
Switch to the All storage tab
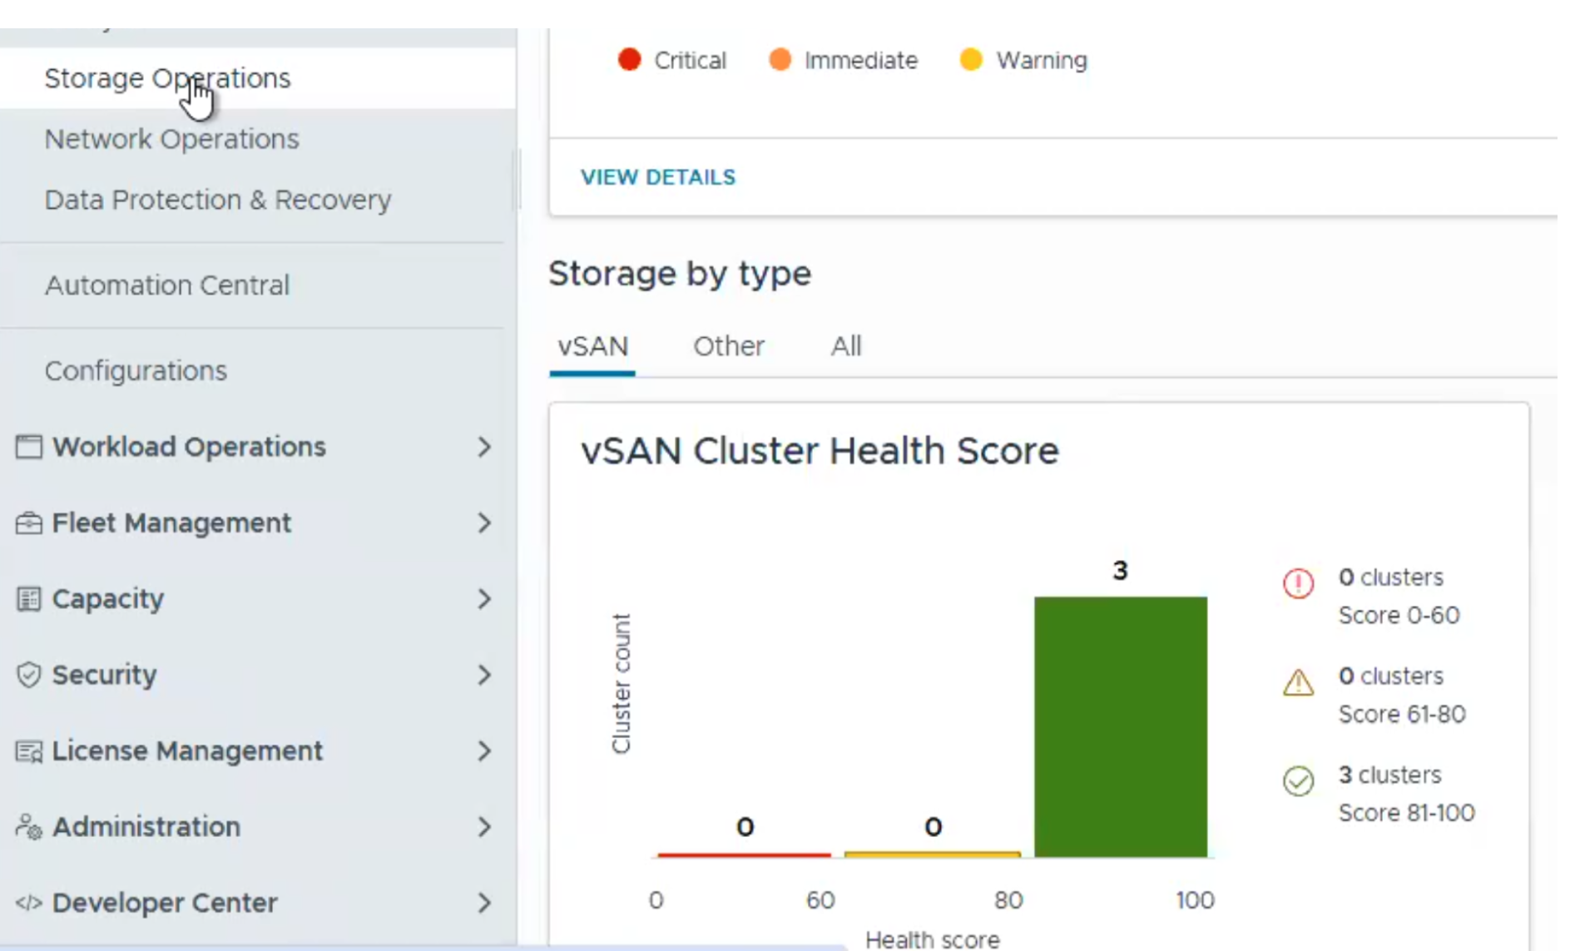point(845,346)
